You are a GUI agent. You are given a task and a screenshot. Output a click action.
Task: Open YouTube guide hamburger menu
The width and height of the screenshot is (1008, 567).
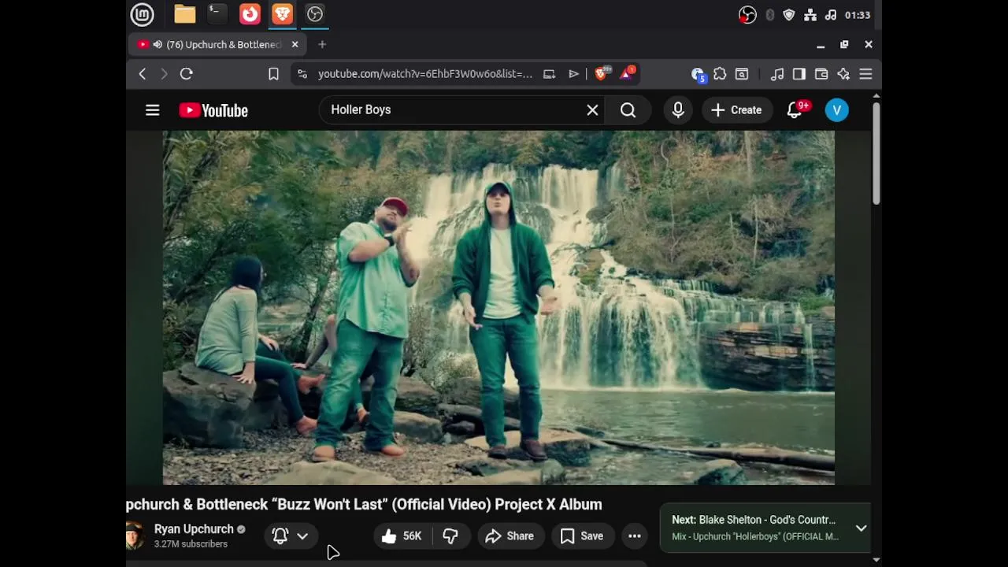pos(153,110)
